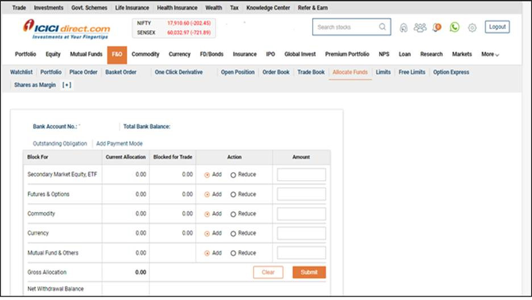
Task: Choose Reduce for Mutual Fund & Others
Action: click(234, 253)
